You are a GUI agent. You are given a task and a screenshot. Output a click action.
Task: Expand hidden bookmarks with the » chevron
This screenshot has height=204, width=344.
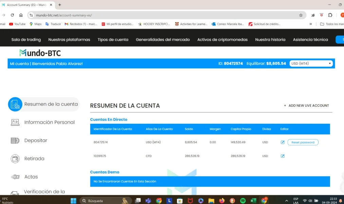click(310, 24)
